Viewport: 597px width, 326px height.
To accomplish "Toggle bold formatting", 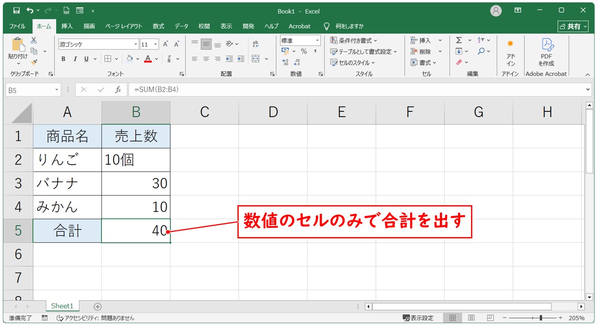I will [x=63, y=59].
